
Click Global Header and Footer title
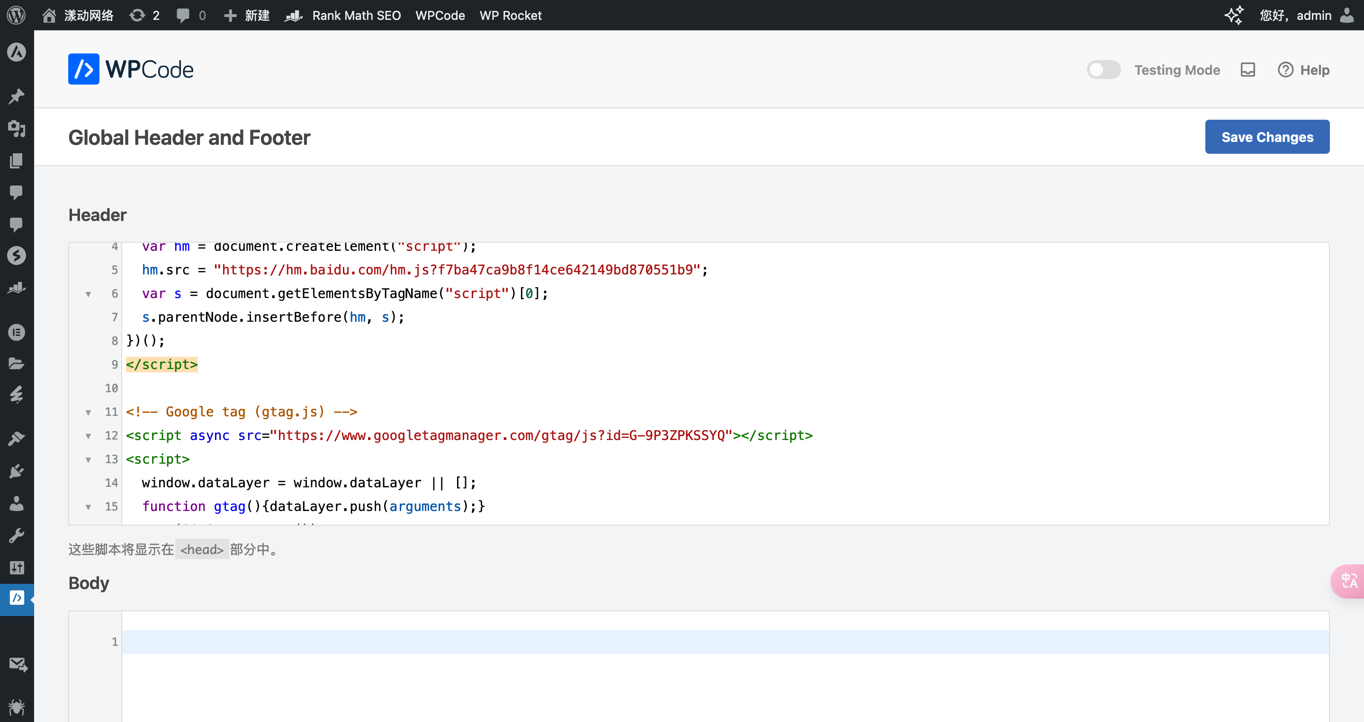click(189, 138)
